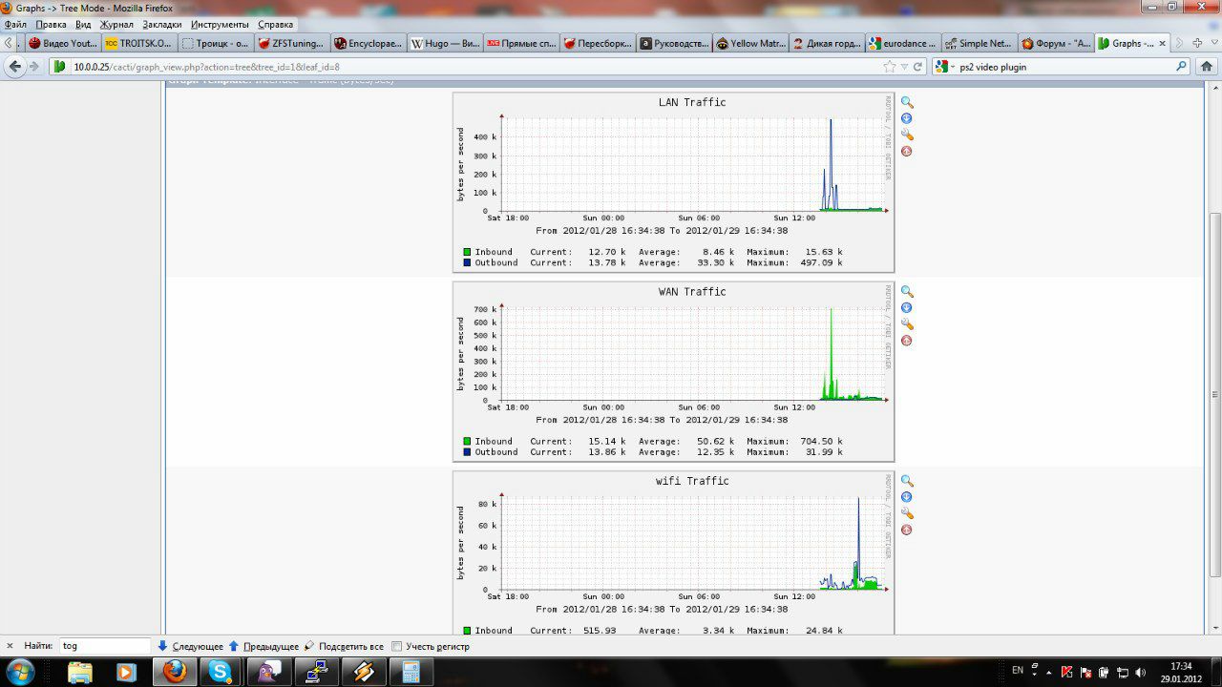Open the Вид menu
The image size is (1222, 687).
pos(83,24)
